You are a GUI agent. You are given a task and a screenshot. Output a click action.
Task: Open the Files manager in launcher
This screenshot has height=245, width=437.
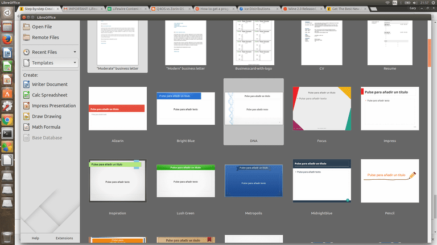(7, 26)
